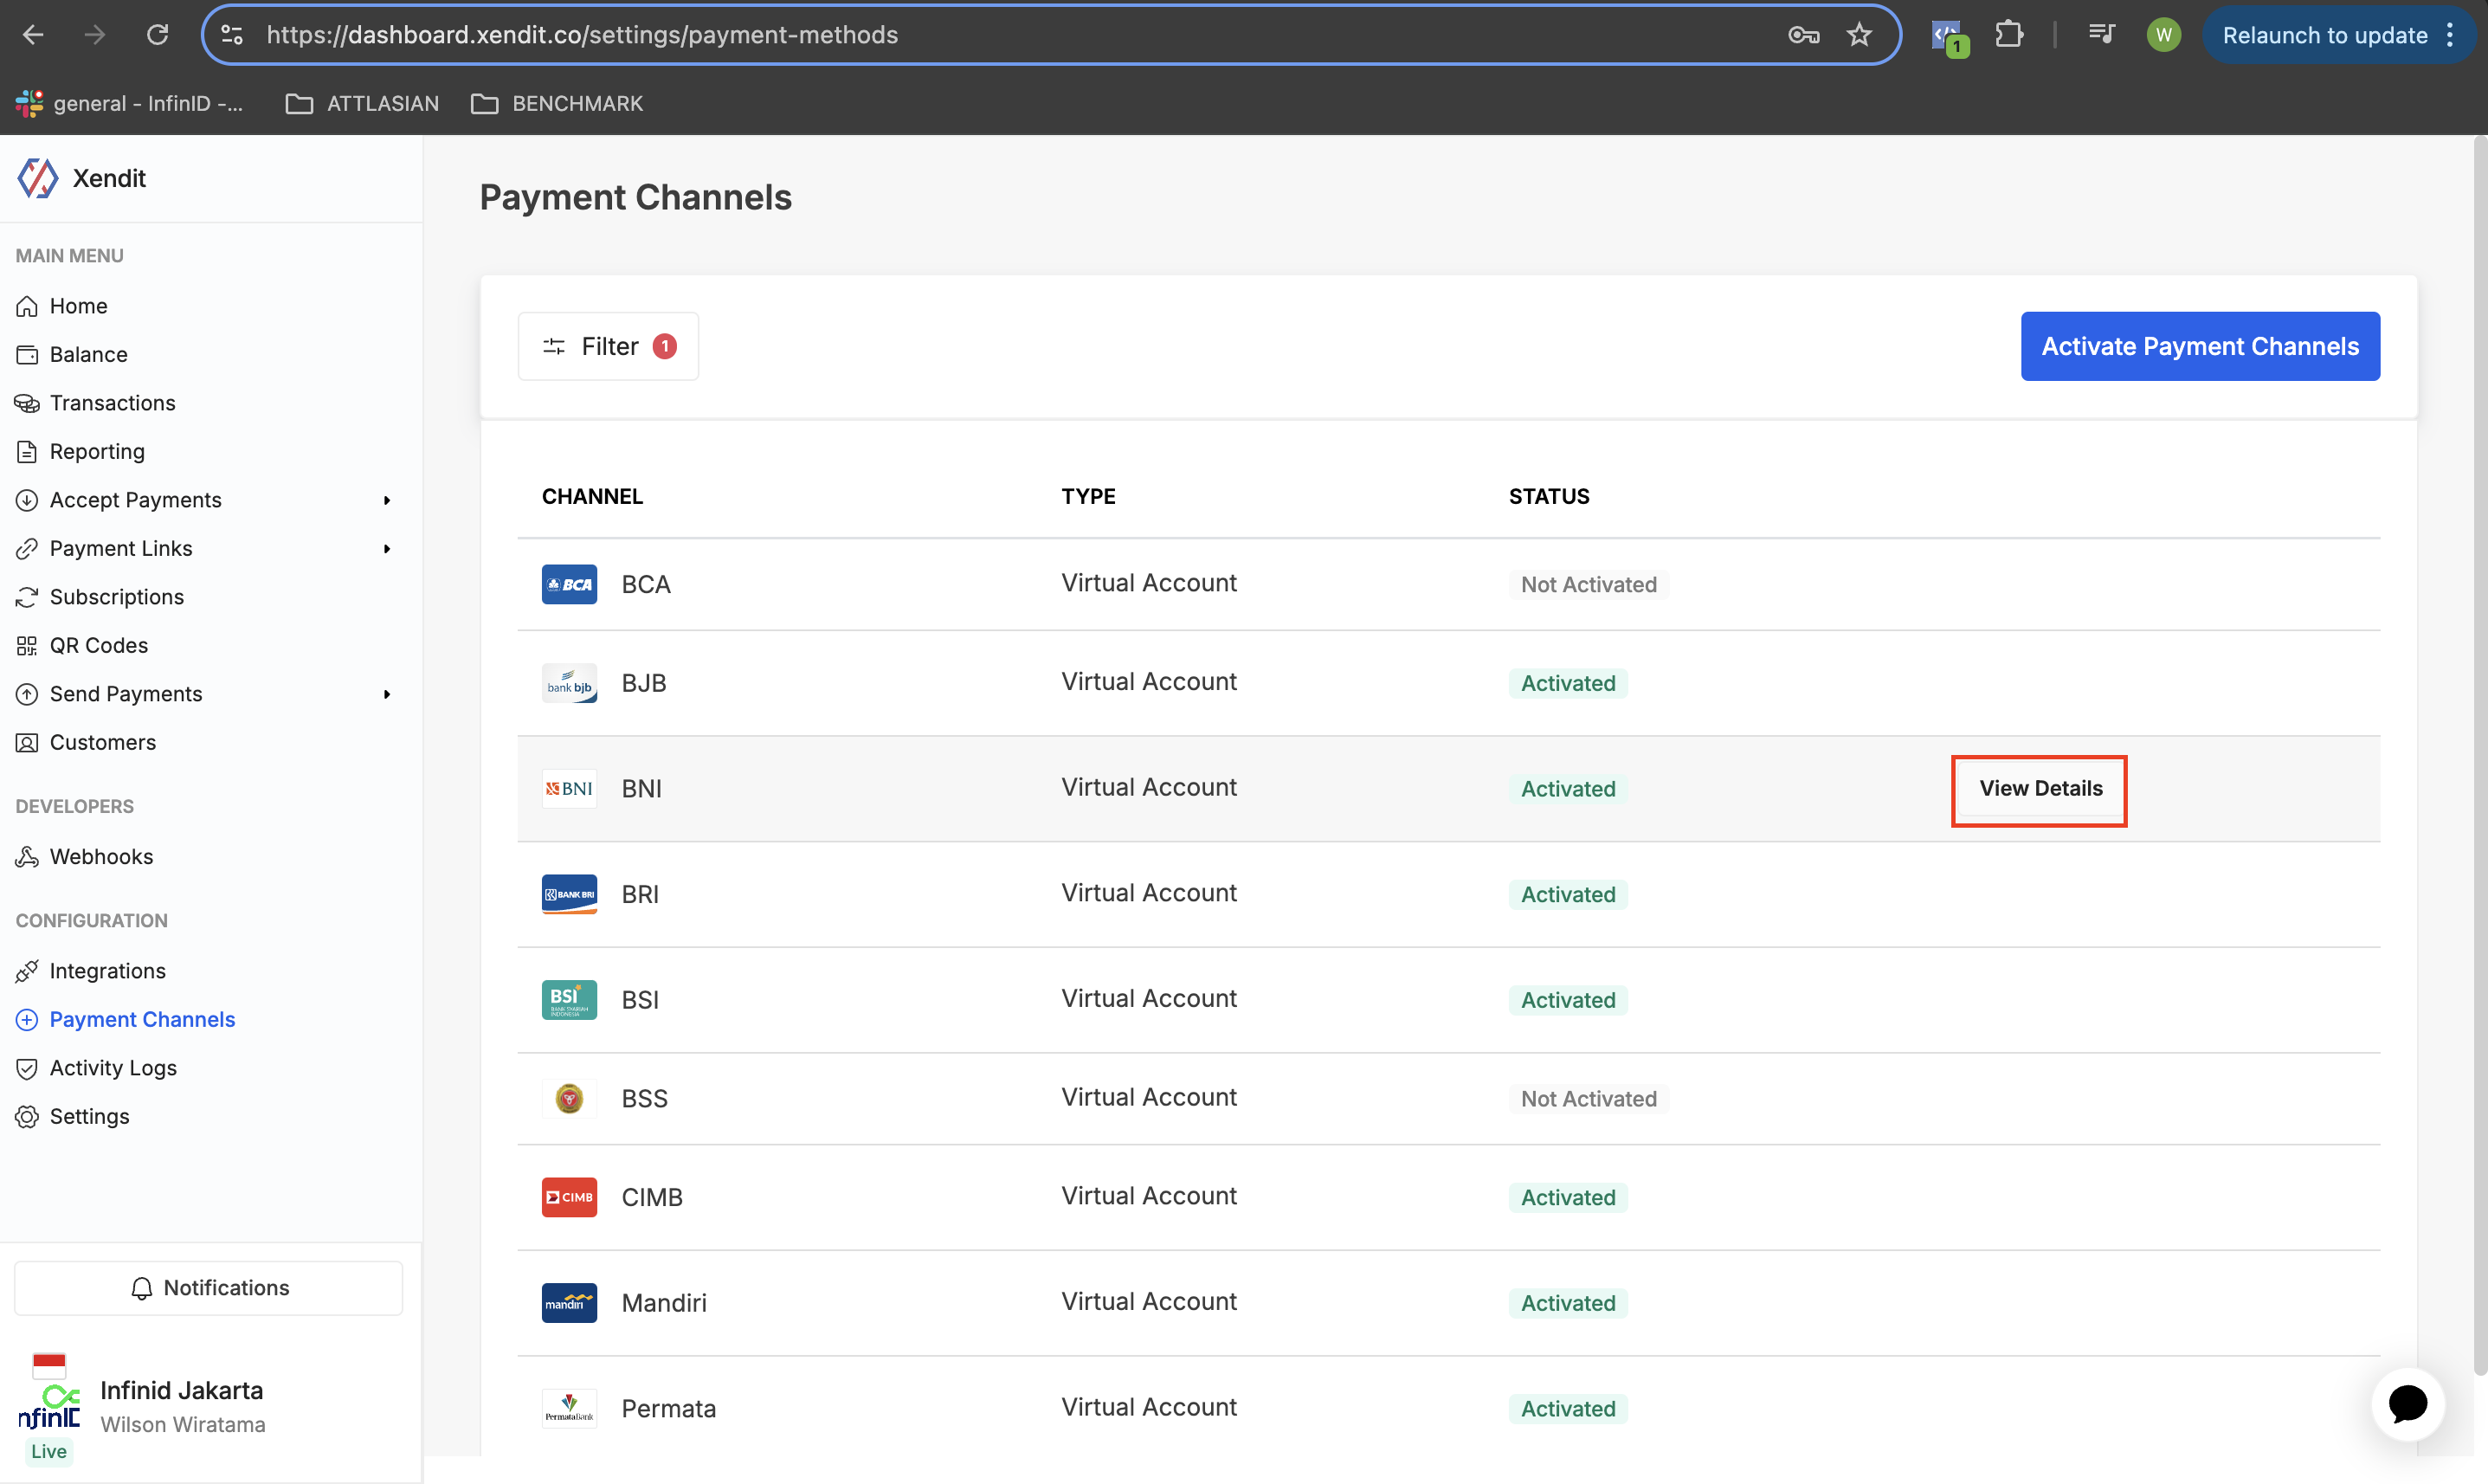
Task: Click the password key icon
Action: pyautogui.click(x=1802, y=35)
